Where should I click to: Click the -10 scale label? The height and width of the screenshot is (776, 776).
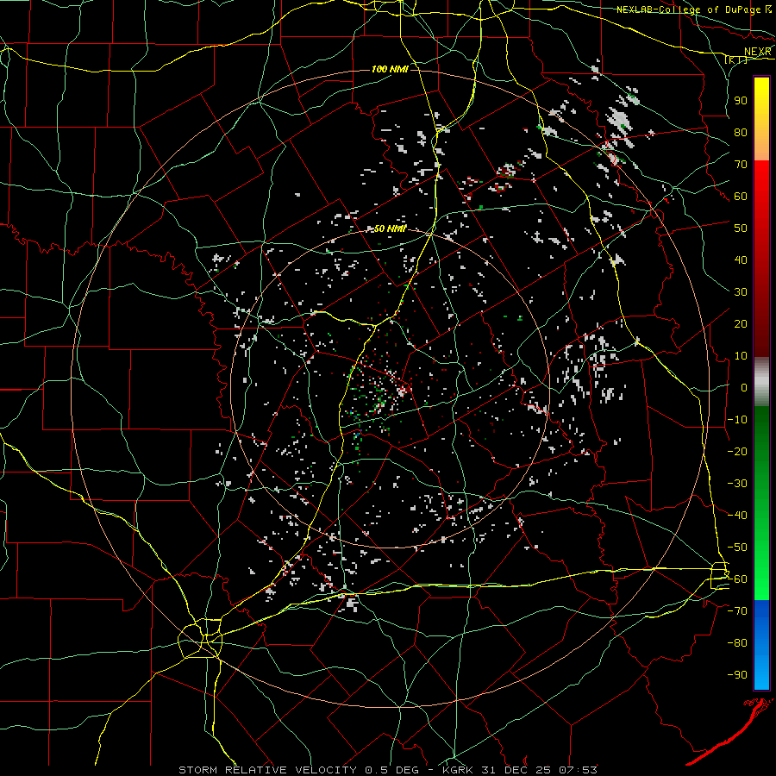click(x=737, y=420)
